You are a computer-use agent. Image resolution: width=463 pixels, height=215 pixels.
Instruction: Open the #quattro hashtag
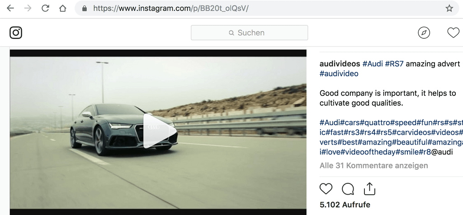[375, 122]
